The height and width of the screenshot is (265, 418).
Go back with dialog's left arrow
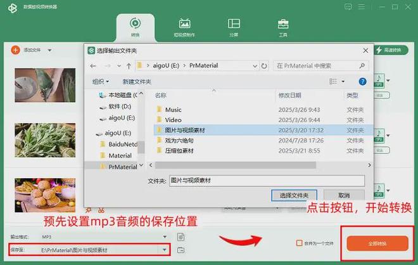[93, 66]
